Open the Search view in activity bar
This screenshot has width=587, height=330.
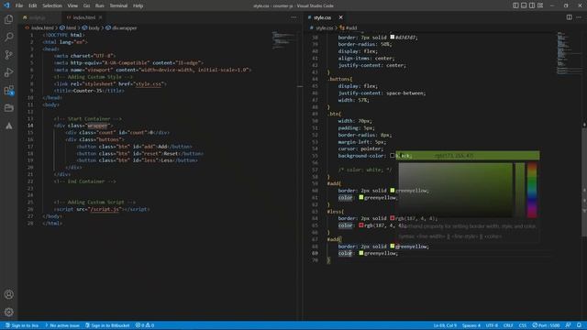[8, 37]
